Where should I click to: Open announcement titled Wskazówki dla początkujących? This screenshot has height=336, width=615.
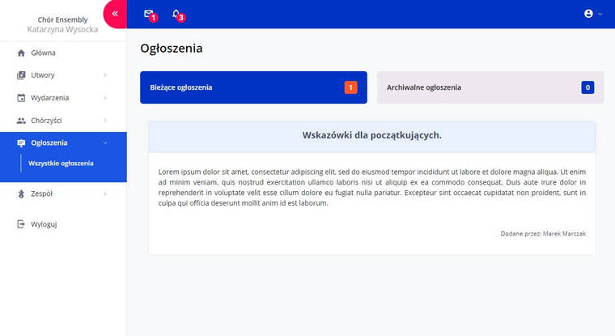[371, 135]
